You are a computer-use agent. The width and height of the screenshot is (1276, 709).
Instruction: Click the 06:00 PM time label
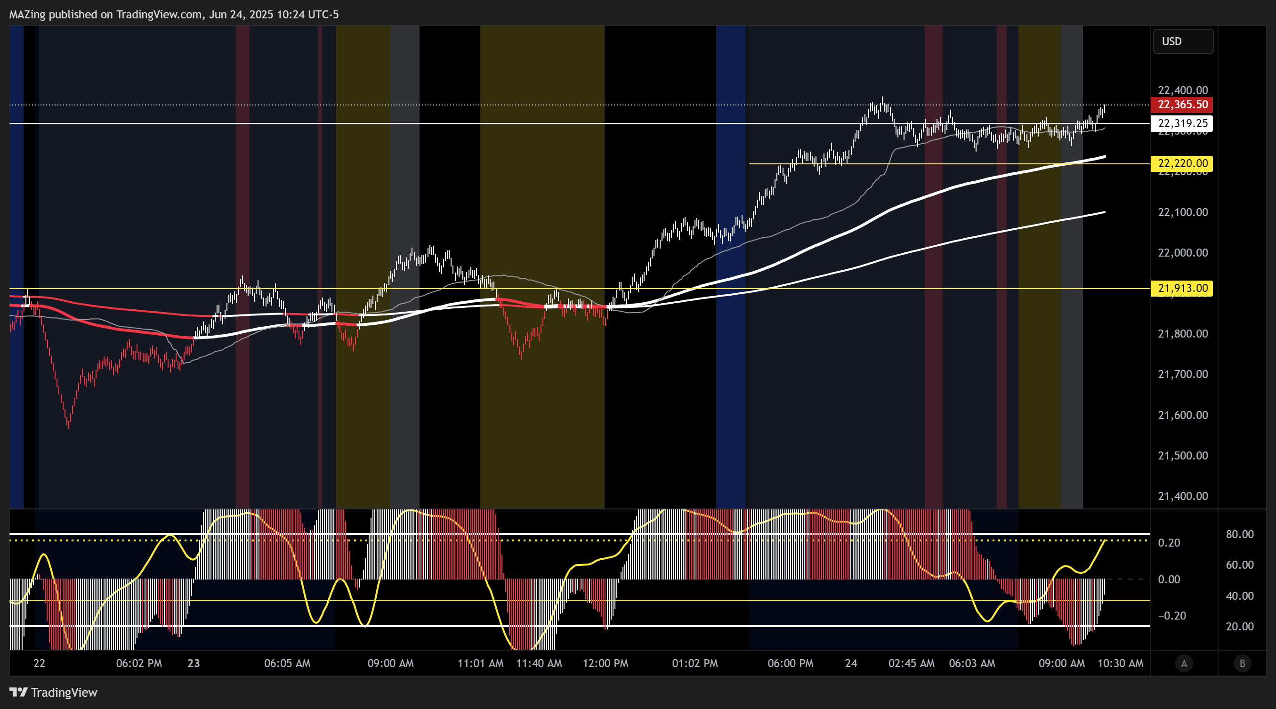[791, 663]
